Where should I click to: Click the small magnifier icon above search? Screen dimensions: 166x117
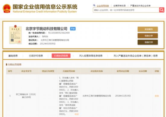pyautogui.click(x=94, y=5)
